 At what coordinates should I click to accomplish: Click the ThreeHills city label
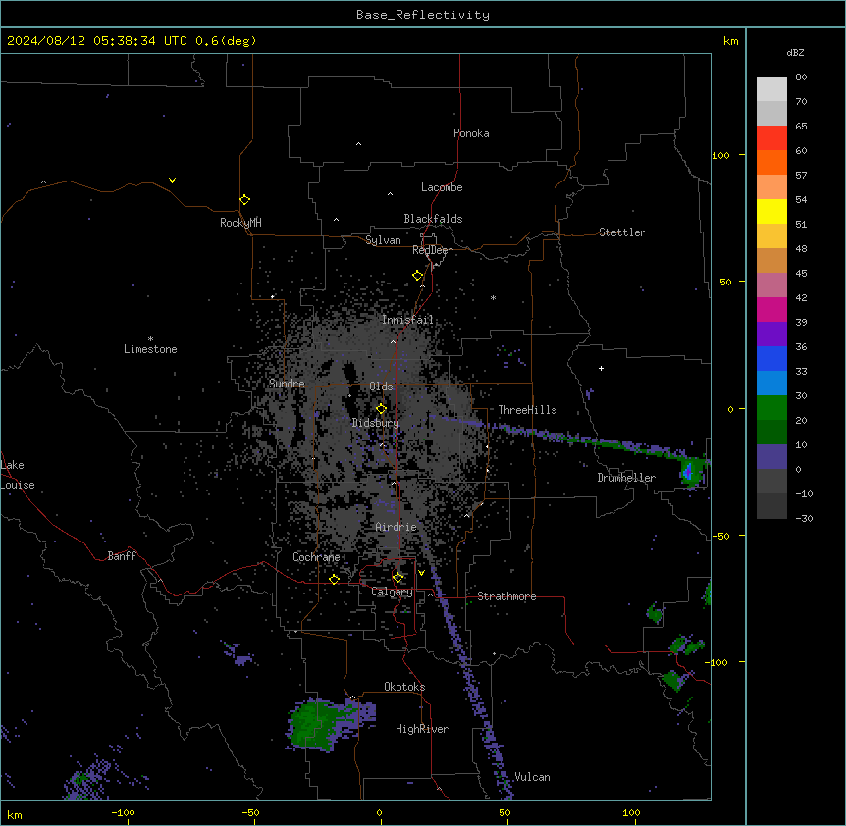(x=527, y=410)
